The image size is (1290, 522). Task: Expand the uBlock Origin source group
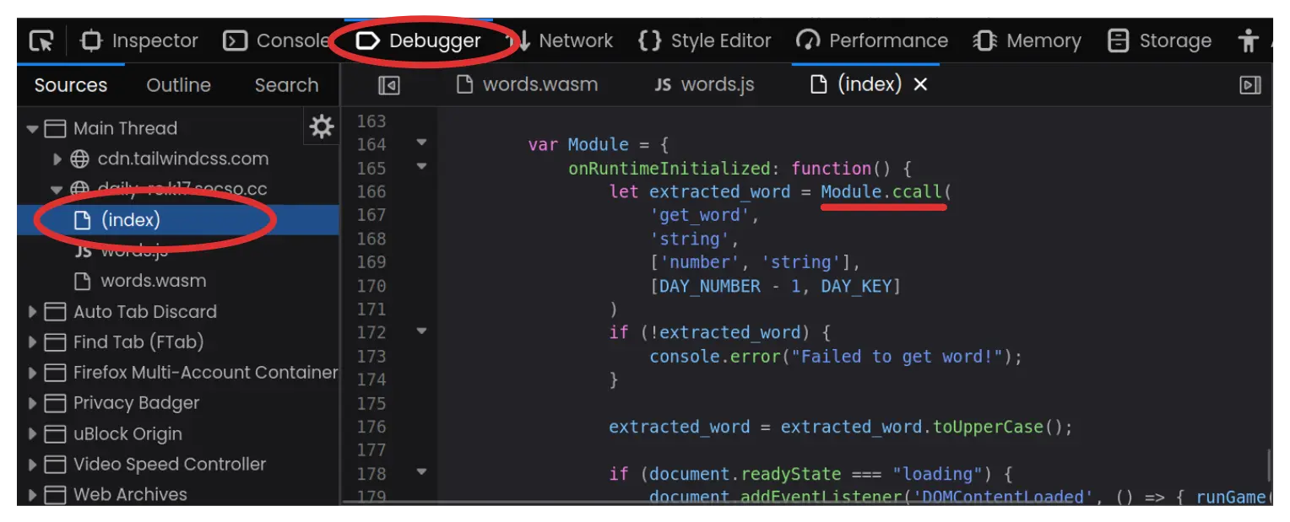[x=33, y=434]
